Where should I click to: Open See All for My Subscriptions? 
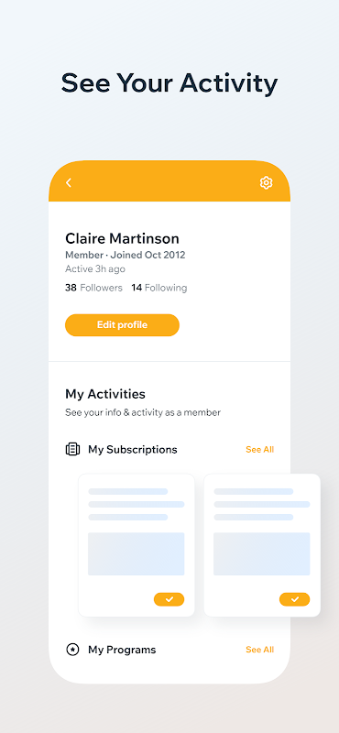[x=260, y=450]
